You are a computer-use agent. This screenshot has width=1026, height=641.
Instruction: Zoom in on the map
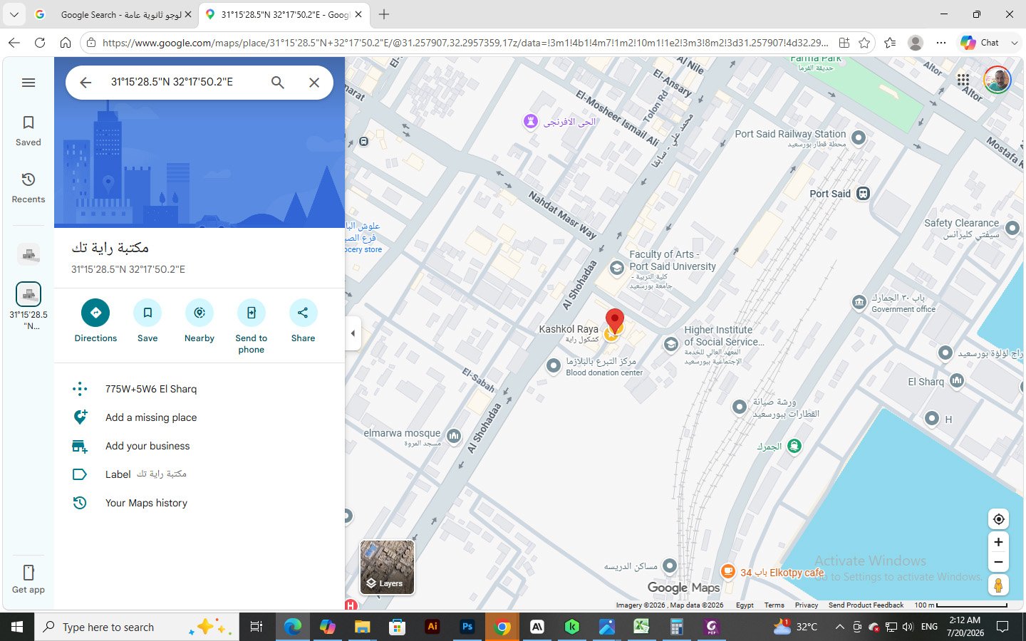click(999, 542)
